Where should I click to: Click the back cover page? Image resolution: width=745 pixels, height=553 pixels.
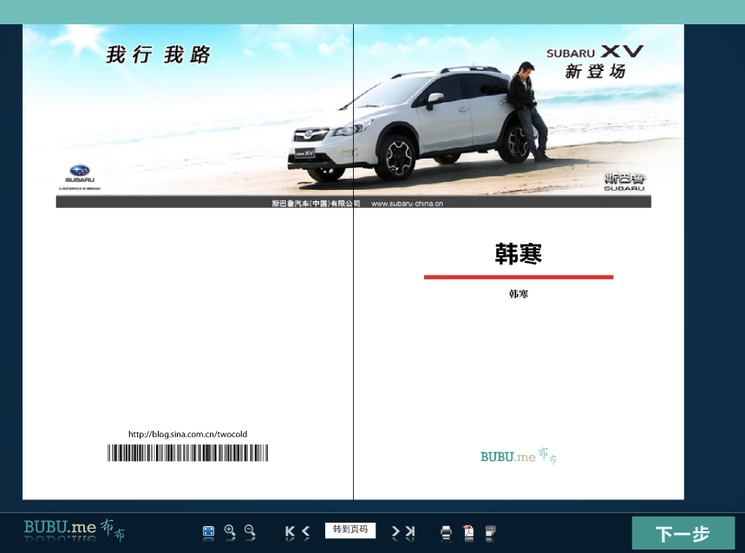[187, 262]
